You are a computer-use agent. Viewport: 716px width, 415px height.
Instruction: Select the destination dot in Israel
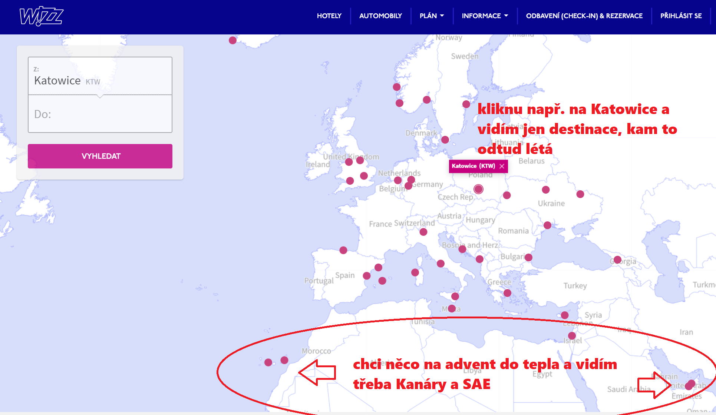click(x=572, y=336)
